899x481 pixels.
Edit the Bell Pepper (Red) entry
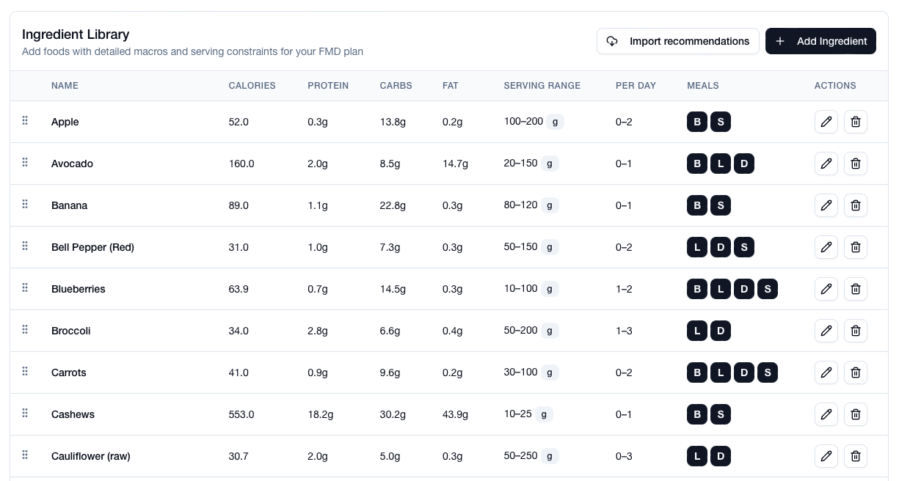(826, 247)
